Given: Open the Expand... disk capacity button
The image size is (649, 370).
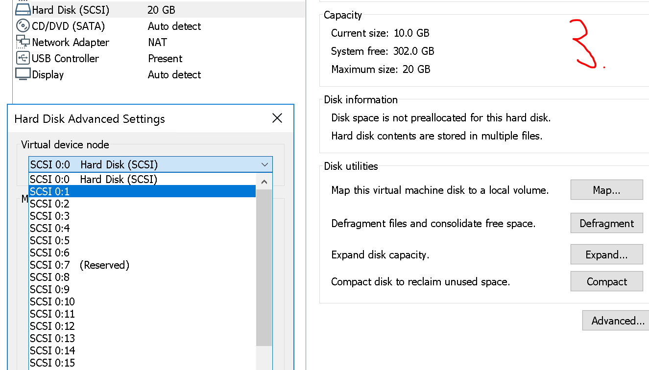Looking at the screenshot, I should click(x=606, y=255).
